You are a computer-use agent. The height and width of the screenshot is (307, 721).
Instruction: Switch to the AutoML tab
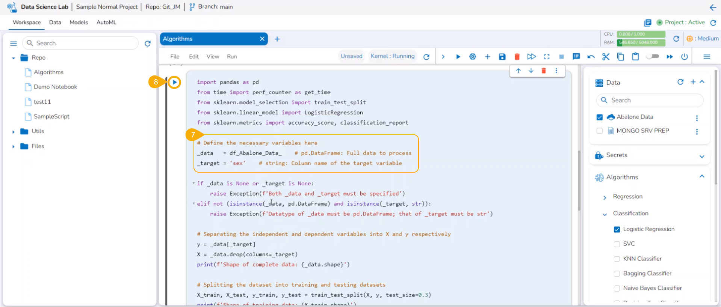[x=106, y=23]
